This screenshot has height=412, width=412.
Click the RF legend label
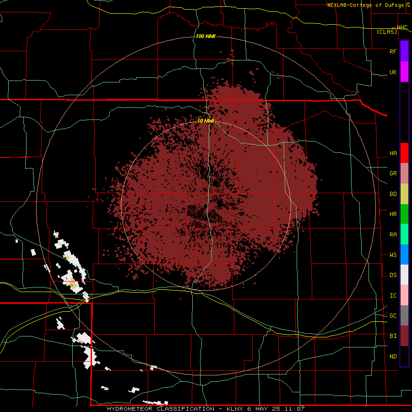(393, 51)
